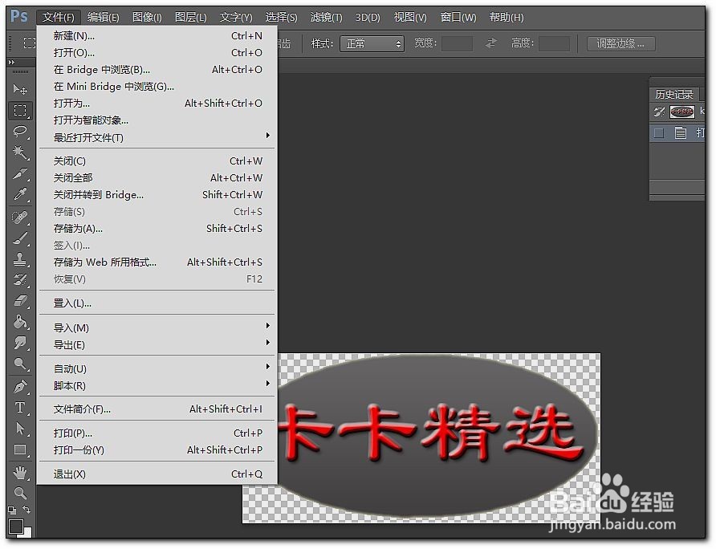Select the Horizontal Type tool
The height and width of the screenshot is (549, 716).
coord(20,408)
